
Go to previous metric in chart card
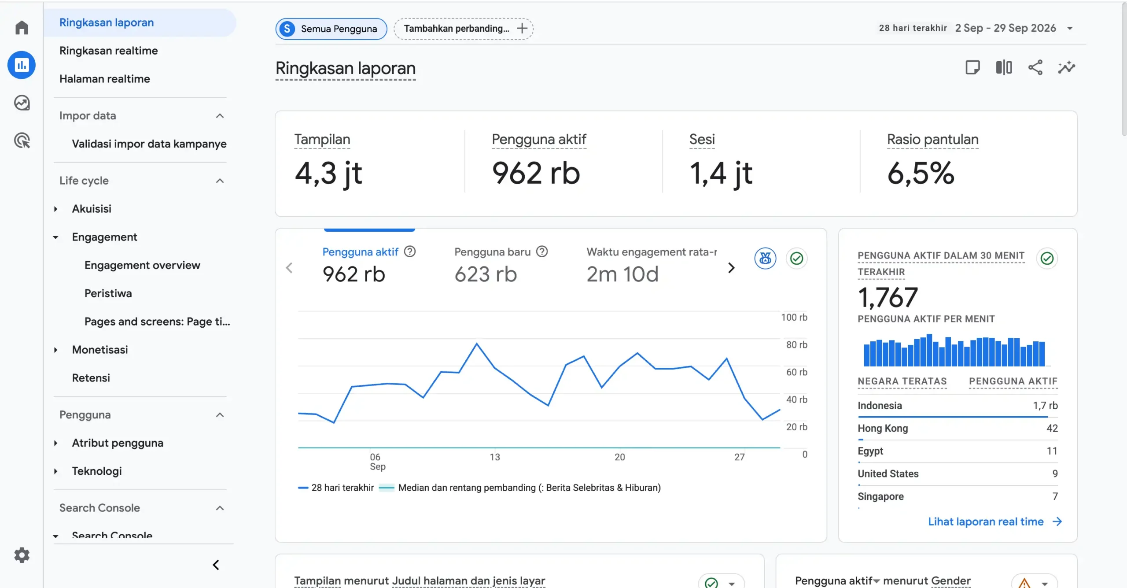coord(289,267)
